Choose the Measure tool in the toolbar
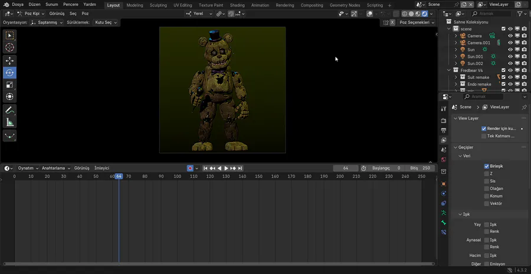The height and width of the screenshot is (274, 531). point(9,123)
